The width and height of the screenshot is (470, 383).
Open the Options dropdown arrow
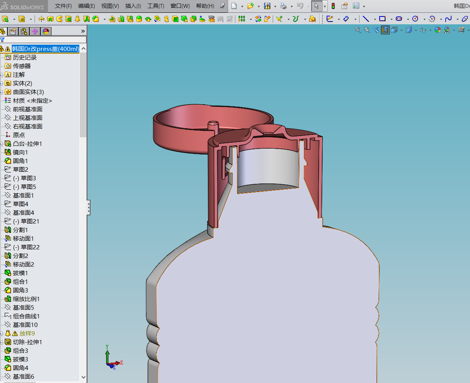click(x=364, y=6)
